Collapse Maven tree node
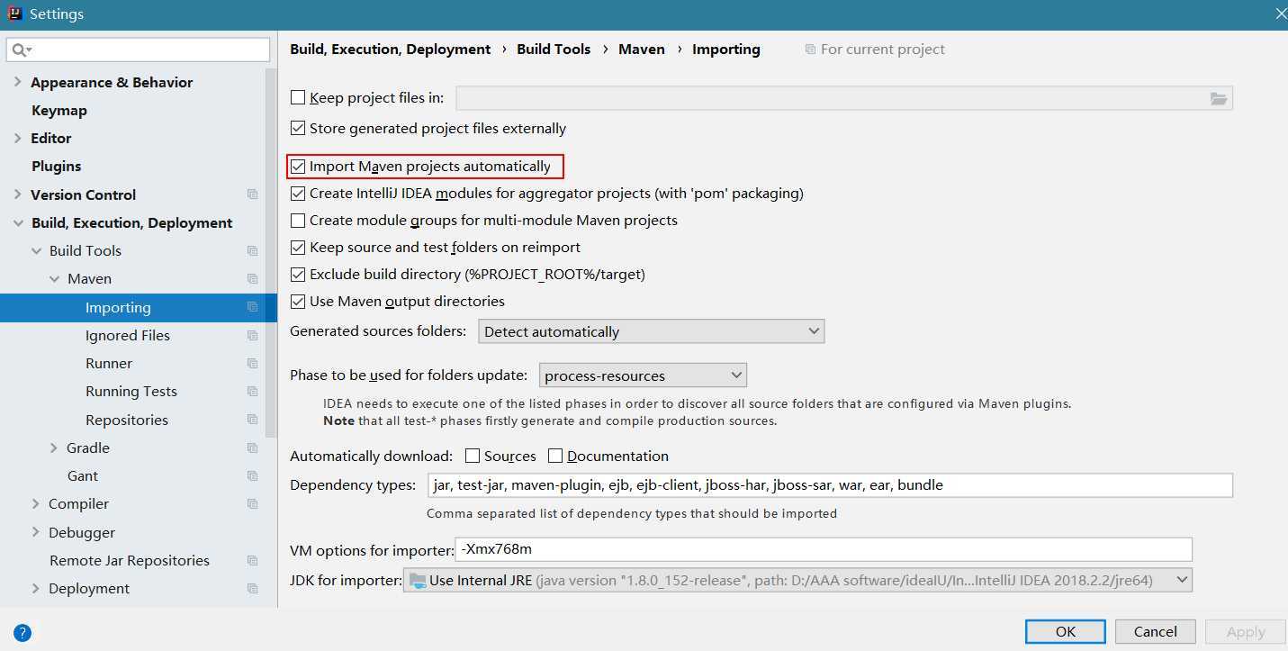Viewport: 1288px width, 651px height. pyautogui.click(x=54, y=279)
